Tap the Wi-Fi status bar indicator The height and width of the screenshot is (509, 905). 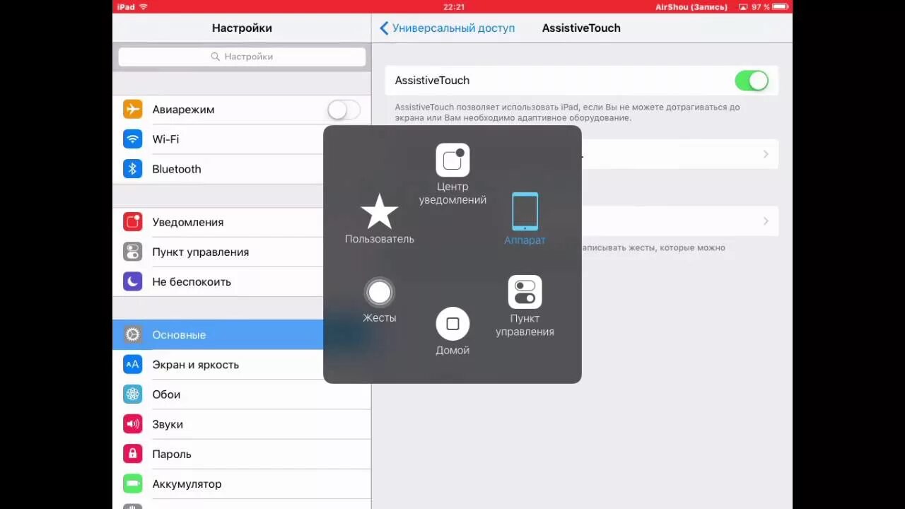[144, 7]
